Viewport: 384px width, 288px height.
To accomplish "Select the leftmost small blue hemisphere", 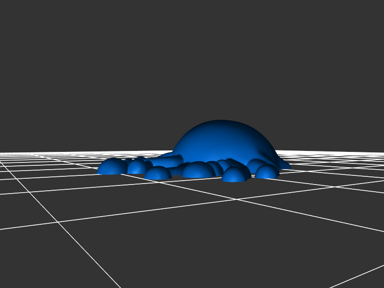I will (x=112, y=167).
